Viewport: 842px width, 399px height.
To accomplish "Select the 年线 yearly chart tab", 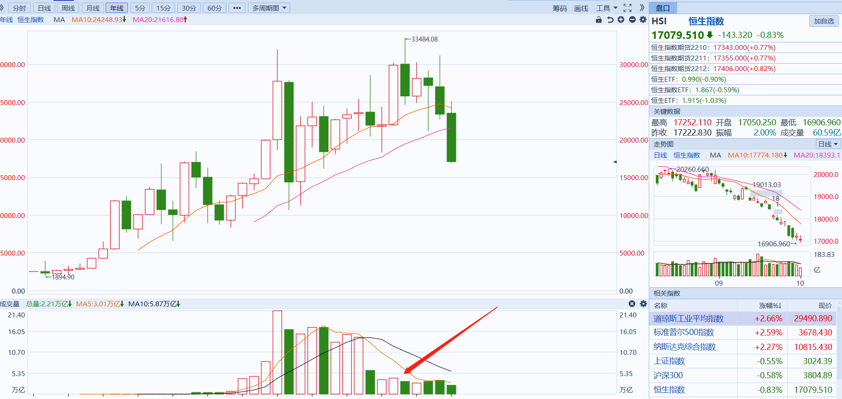I will 117,8.
